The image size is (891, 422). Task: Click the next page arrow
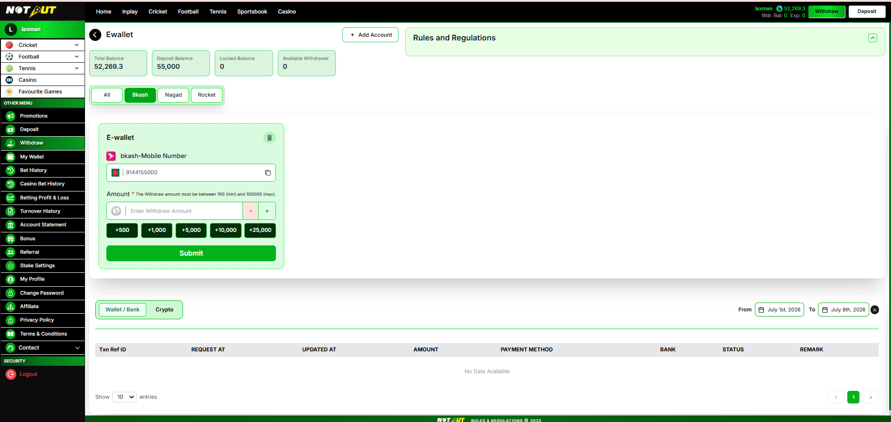pos(871,397)
